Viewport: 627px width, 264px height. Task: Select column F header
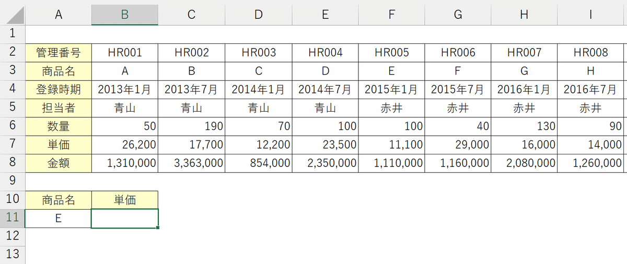coord(391,15)
